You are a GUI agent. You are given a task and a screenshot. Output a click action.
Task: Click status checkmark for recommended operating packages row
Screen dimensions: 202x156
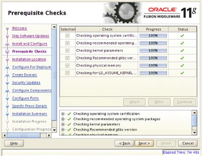(182, 43)
